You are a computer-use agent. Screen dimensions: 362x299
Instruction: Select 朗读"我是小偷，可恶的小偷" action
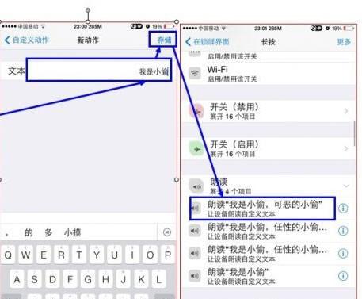pyautogui.click(x=262, y=209)
